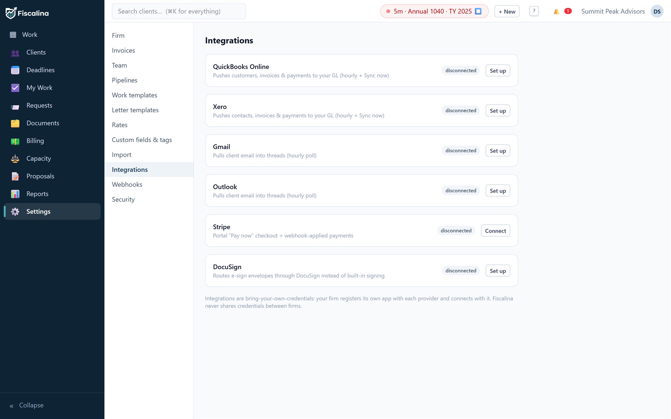Open Rates settings
671x419 pixels.
149,125
